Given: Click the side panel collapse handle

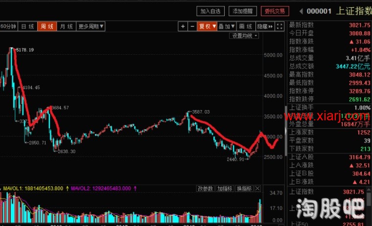Looking at the screenshot, I should coord(286,131).
